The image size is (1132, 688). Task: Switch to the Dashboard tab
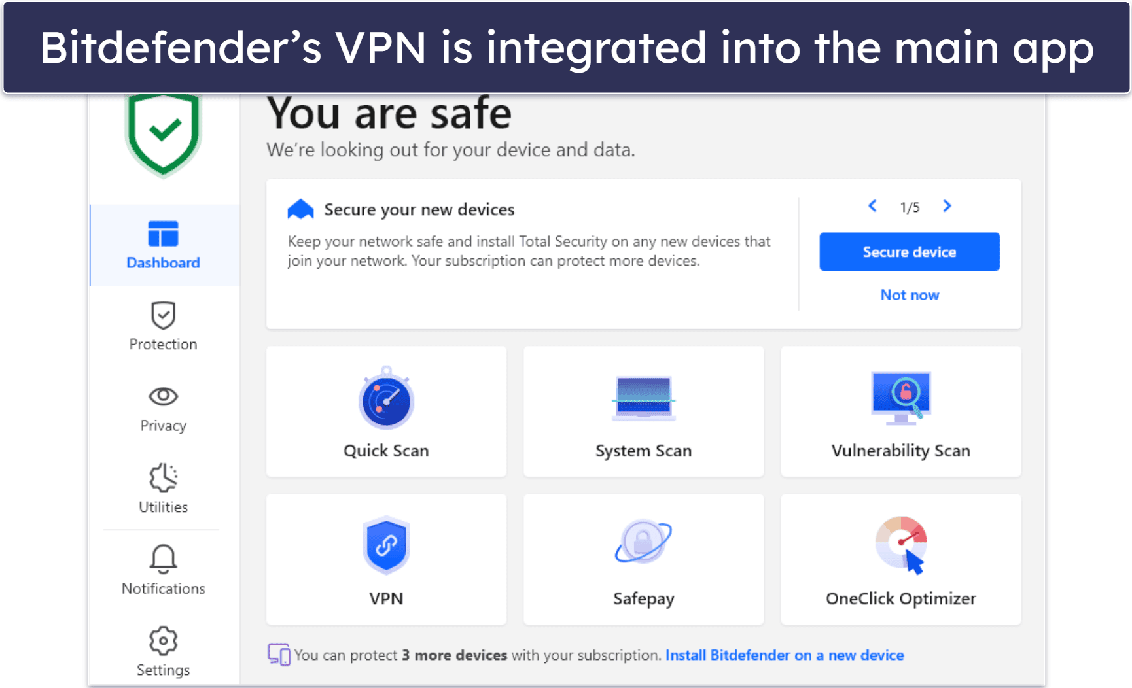(164, 245)
